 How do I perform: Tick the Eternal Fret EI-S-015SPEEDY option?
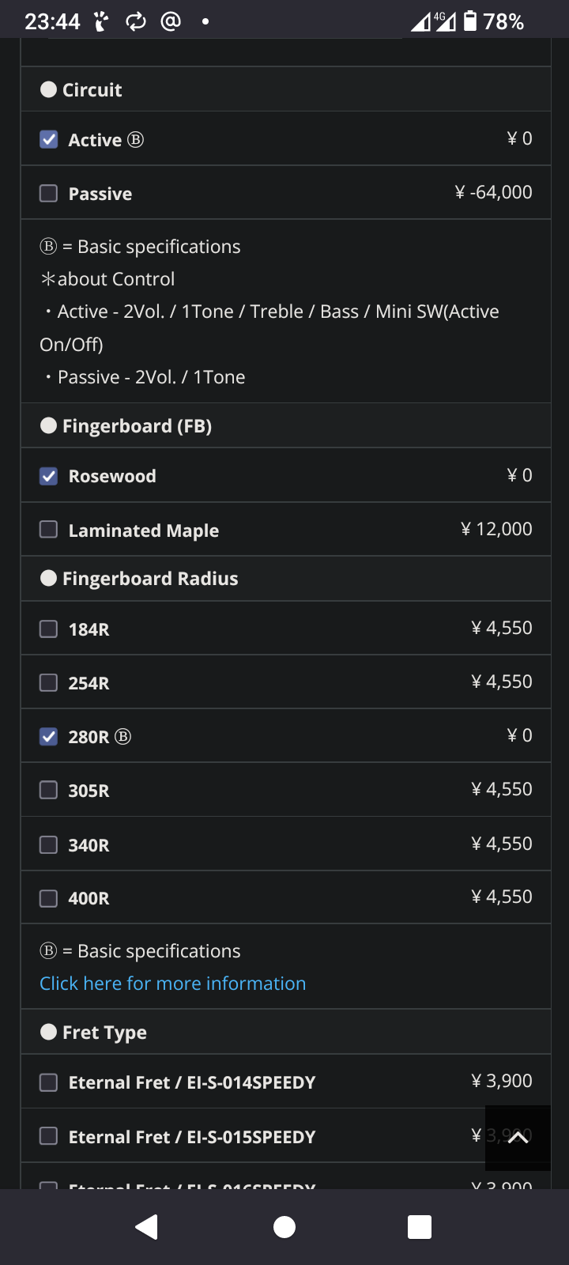[x=49, y=1137]
